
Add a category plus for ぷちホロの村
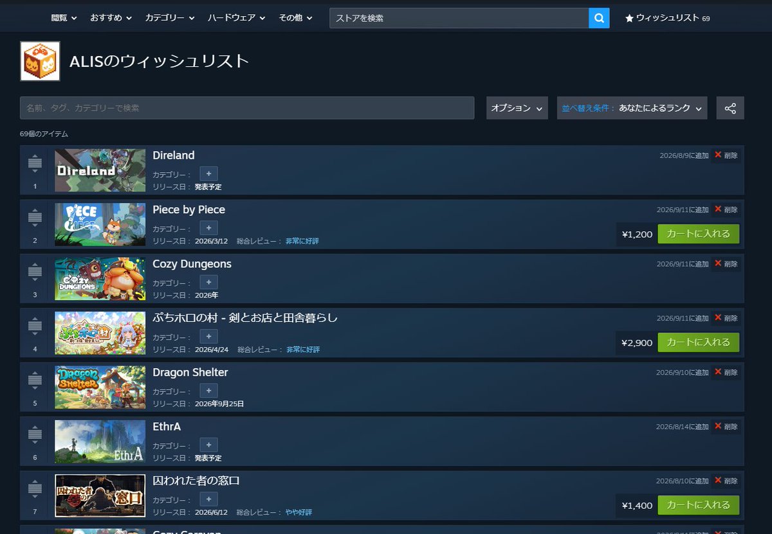208,337
